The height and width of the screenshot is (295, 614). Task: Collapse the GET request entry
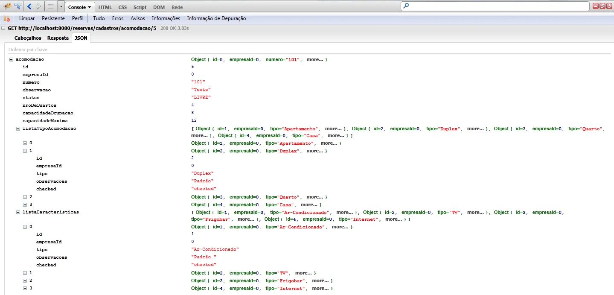coord(4,28)
